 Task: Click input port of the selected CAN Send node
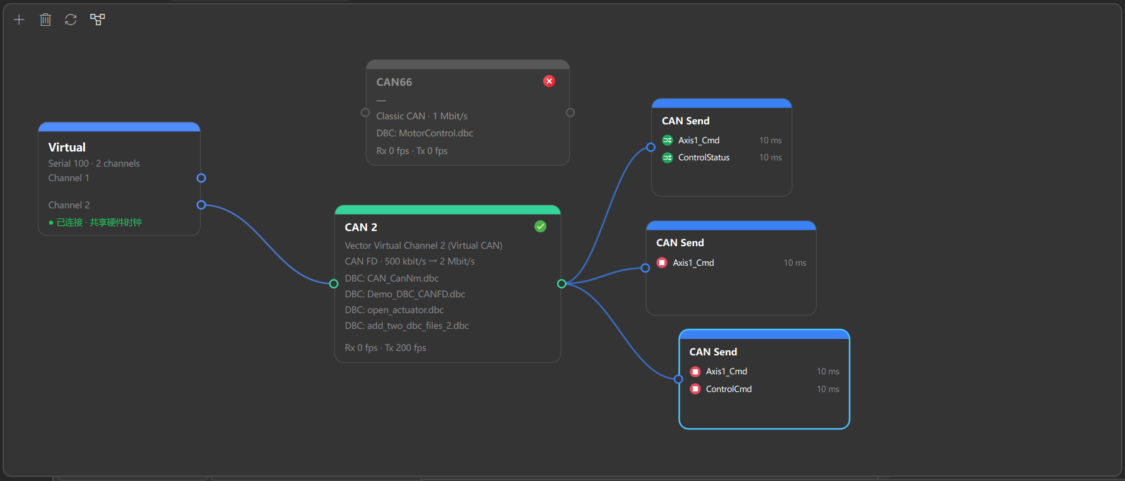tap(678, 379)
